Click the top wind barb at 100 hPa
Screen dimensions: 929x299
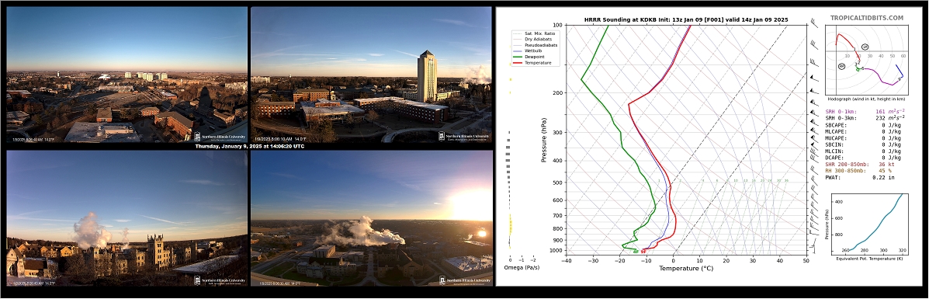pyautogui.click(x=813, y=24)
